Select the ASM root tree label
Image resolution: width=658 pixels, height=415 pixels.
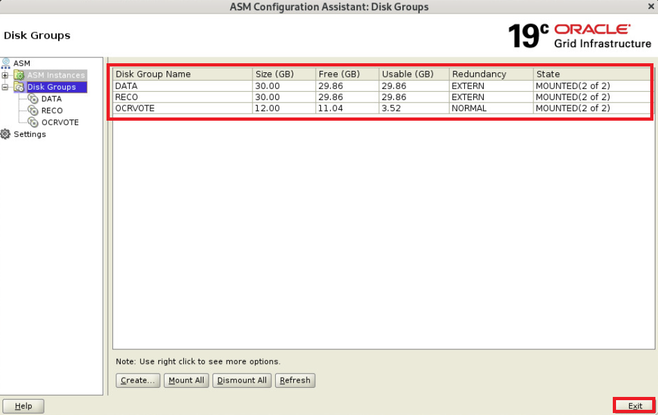(x=22, y=63)
